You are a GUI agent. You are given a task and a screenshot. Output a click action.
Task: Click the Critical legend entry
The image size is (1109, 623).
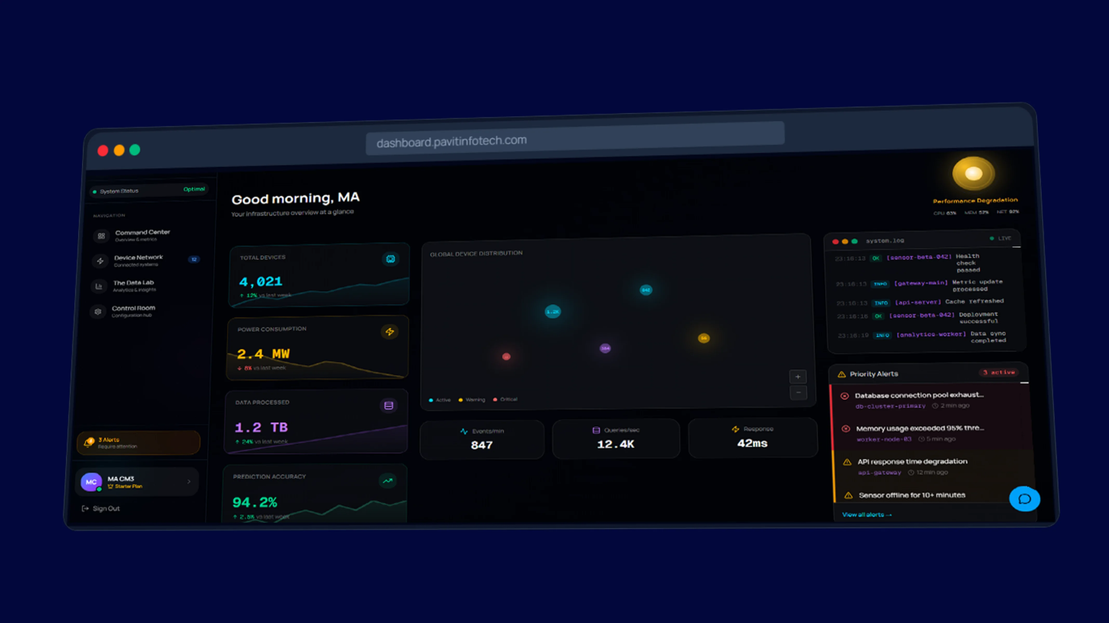[x=506, y=399]
